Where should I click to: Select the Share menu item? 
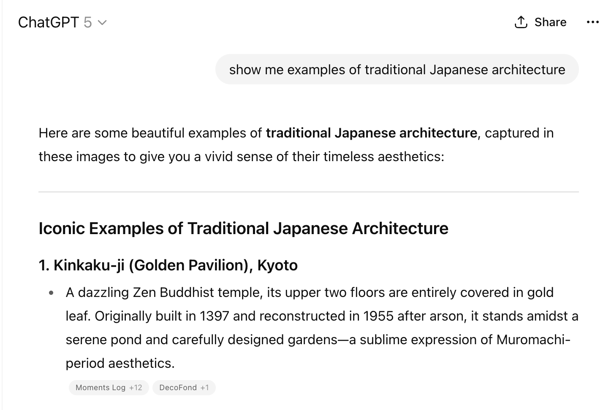pos(550,22)
